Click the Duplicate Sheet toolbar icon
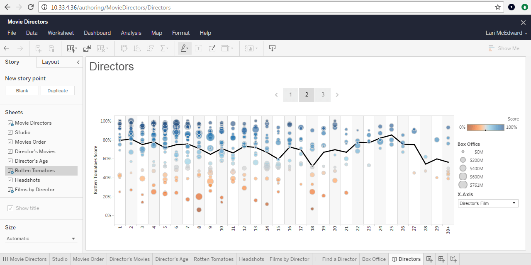This screenshot has height=265, width=531. click(x=87, y=48)
